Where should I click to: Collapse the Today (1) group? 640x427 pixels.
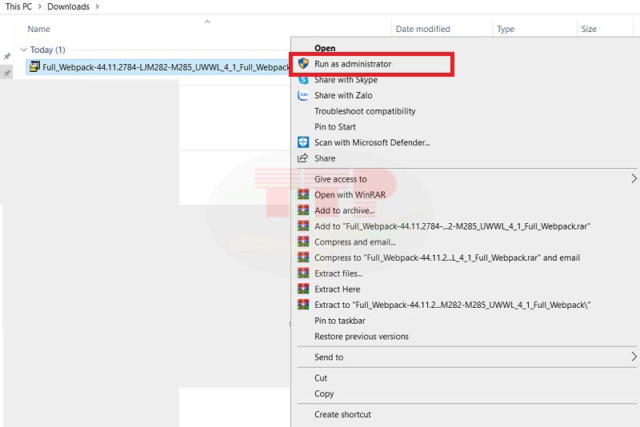24,50
